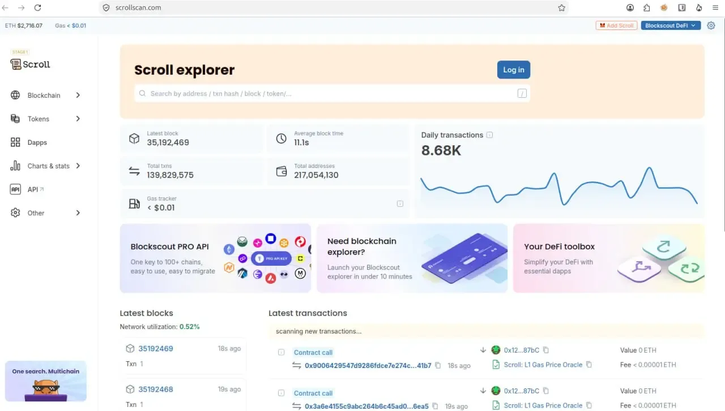Click the Add Scroll button

[x=616, y=25]
